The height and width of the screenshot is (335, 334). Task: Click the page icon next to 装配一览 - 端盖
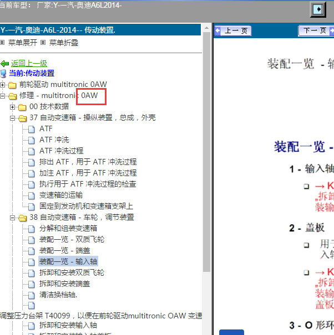[32, 251]
